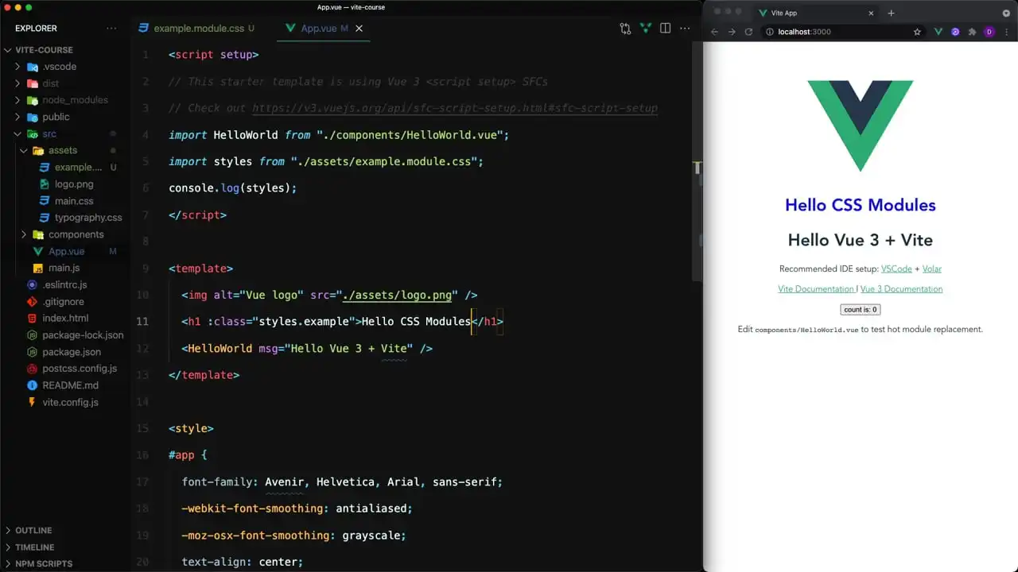
Task: Open index.html in the explorer
Action: click(x=65, y=318)
